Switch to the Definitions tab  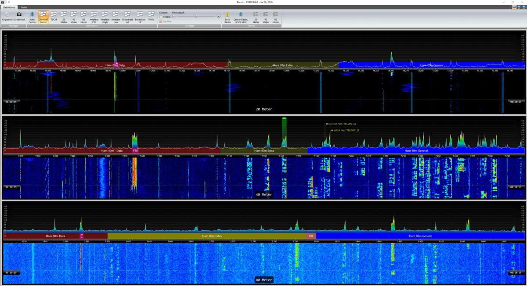point(9,7)
